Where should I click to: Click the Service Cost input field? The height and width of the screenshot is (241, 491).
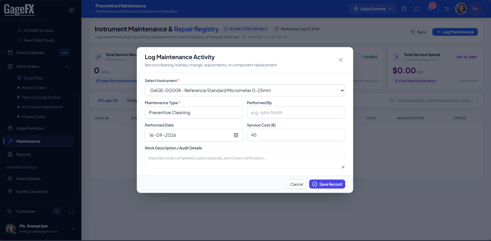[296, 135]
